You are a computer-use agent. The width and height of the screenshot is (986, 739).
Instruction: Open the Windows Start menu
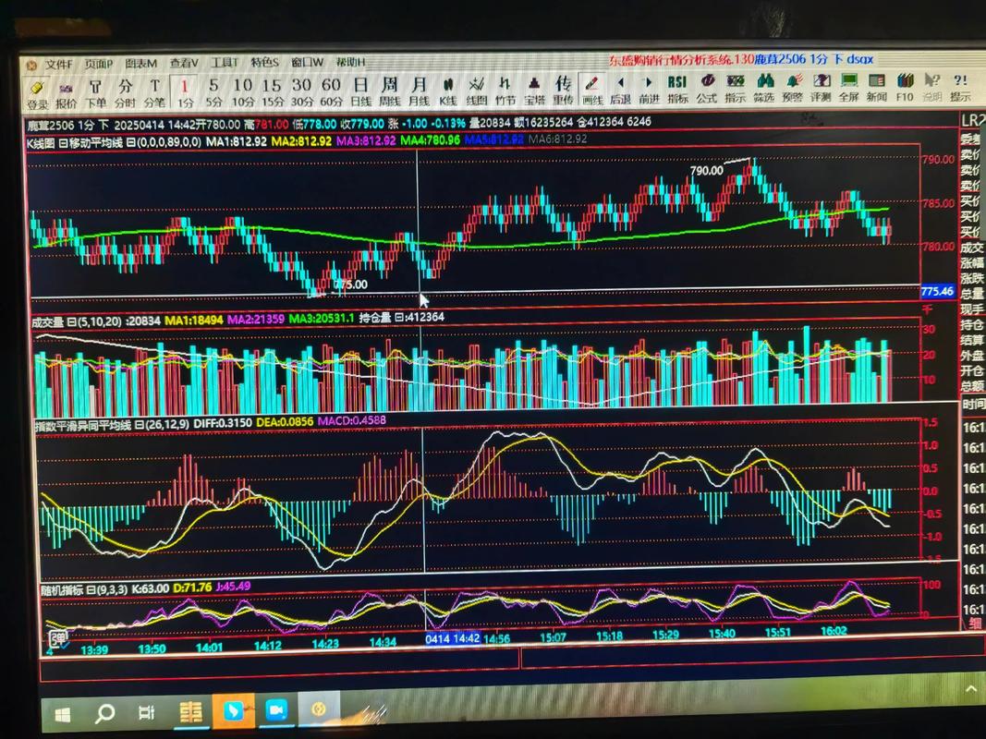point(64,715)
